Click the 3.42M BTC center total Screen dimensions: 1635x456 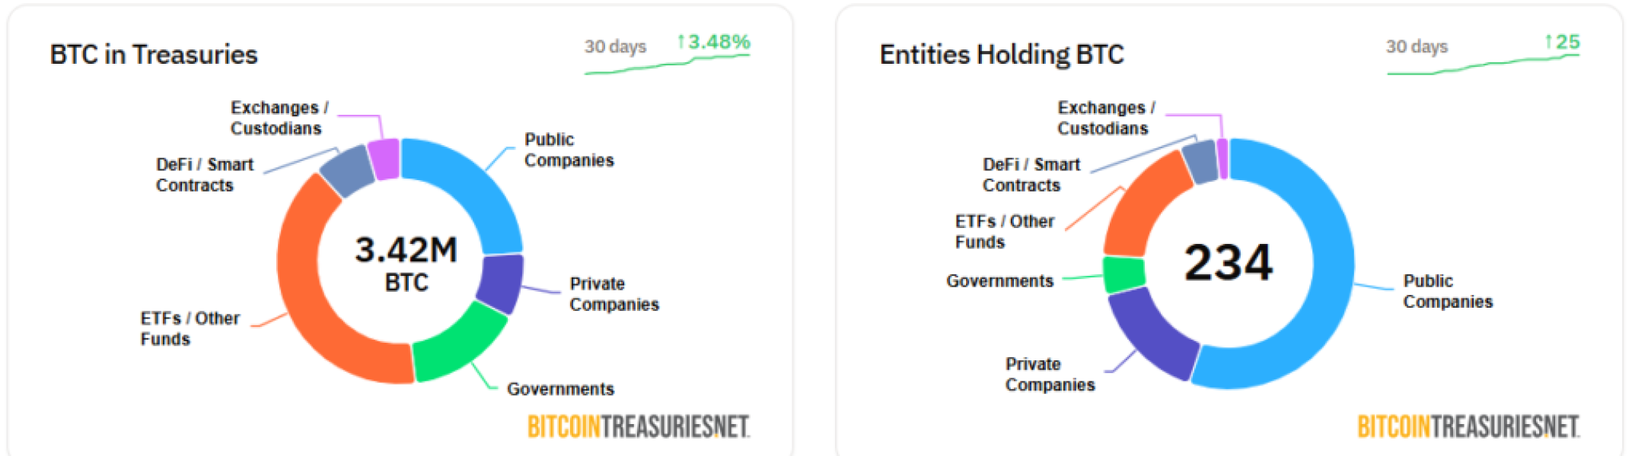point(406,264)
